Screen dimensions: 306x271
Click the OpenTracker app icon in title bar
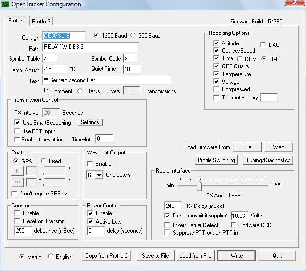pyautogui.click(x=5, y=4)
